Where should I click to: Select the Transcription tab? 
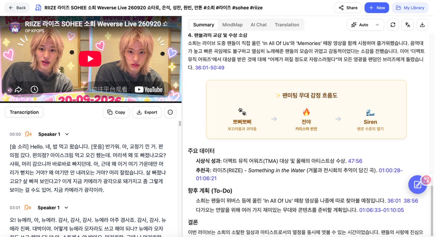(24, 112)
